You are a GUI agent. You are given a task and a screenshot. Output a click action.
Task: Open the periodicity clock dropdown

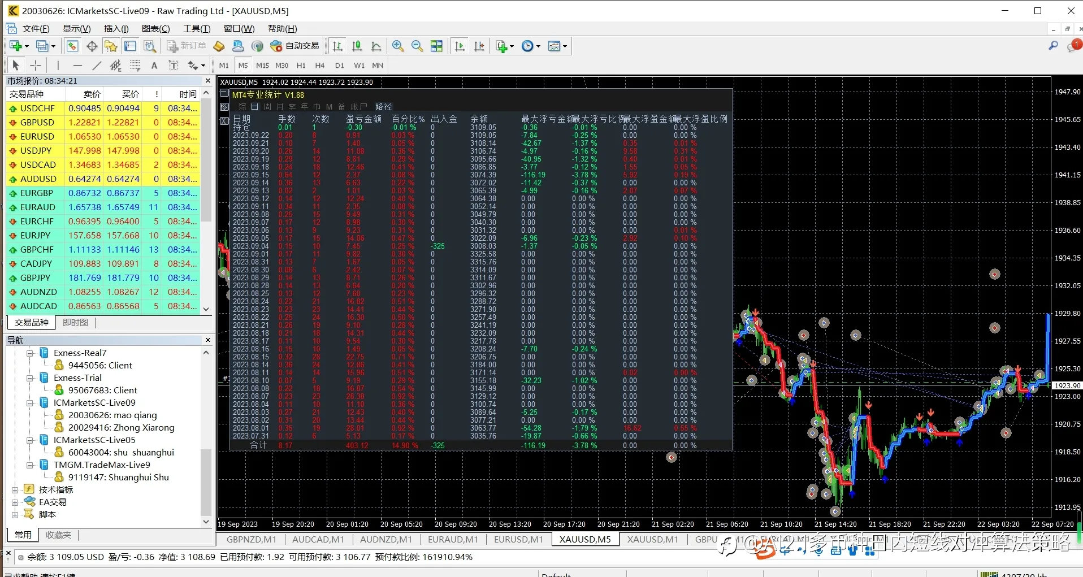coord(538,46)
